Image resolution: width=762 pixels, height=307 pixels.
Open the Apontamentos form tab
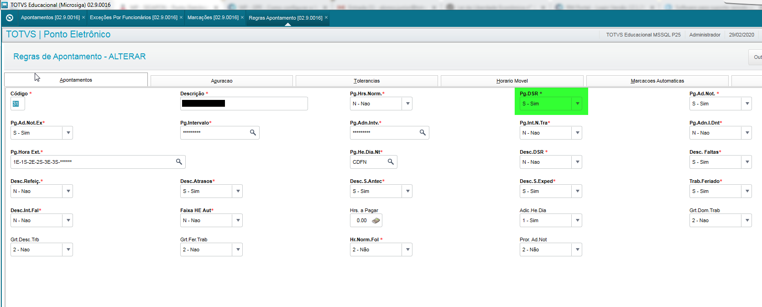(76, 79)
